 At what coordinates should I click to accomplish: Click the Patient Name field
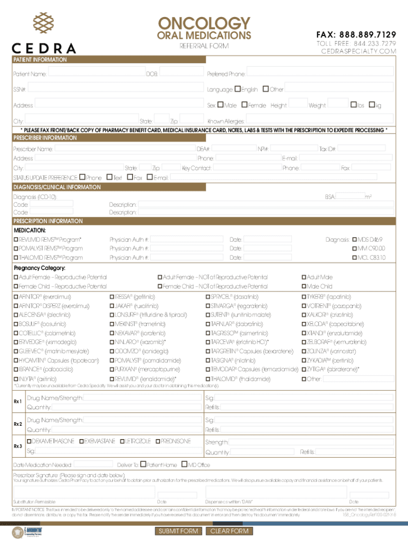[x=96, y=72]
